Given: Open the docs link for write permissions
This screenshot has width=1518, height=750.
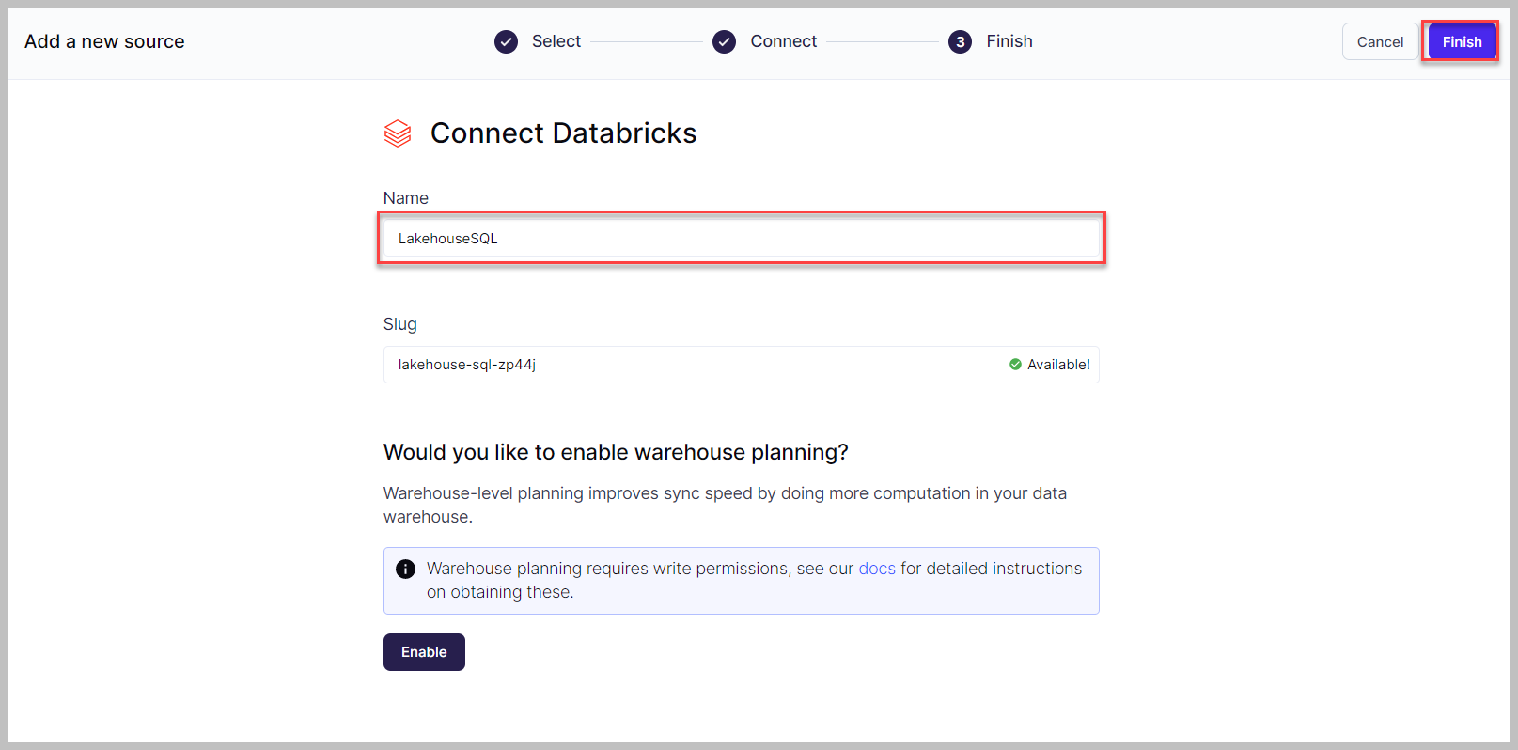Looking at the screenshot, I should 876,569.
